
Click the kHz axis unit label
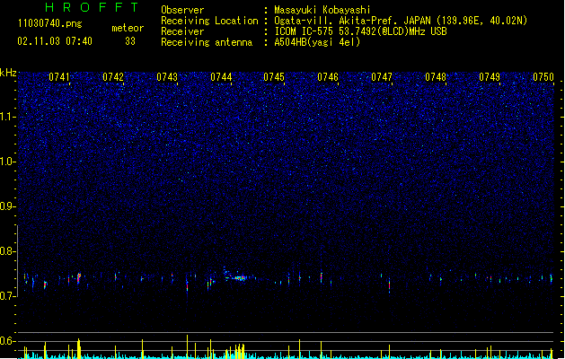(8, 73)
